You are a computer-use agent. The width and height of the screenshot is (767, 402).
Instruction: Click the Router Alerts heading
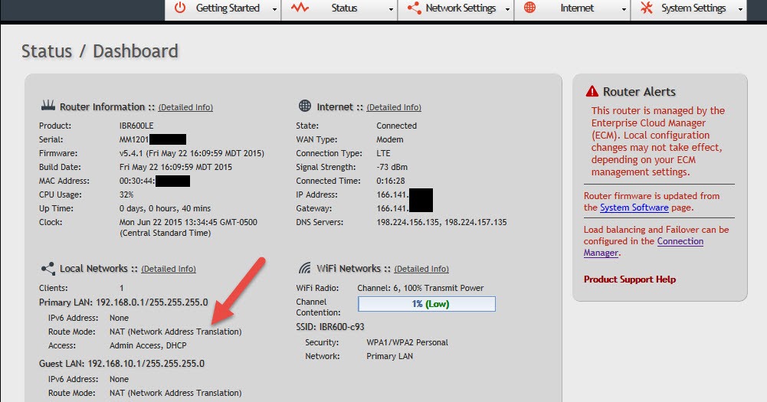[x=639, y=91]
